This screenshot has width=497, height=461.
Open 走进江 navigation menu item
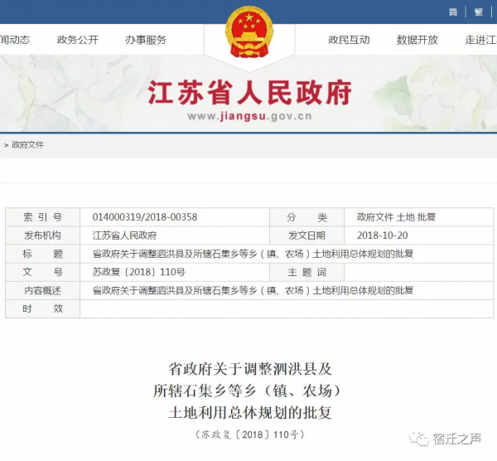[480, 40]
